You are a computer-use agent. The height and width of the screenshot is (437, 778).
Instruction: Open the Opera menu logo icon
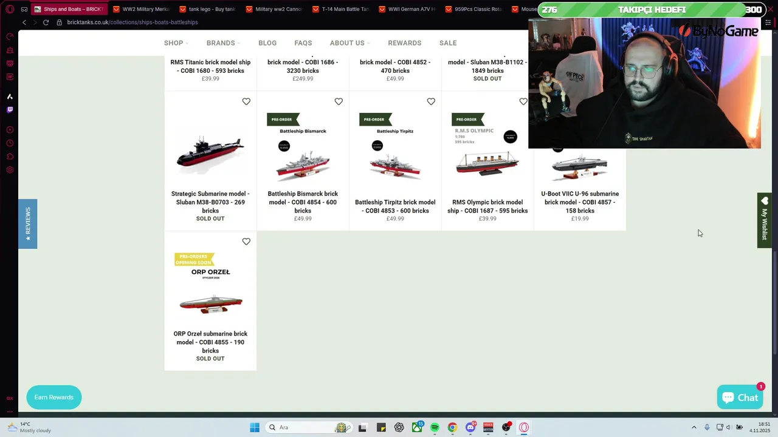pyautogui.click(x=10, y=9)
